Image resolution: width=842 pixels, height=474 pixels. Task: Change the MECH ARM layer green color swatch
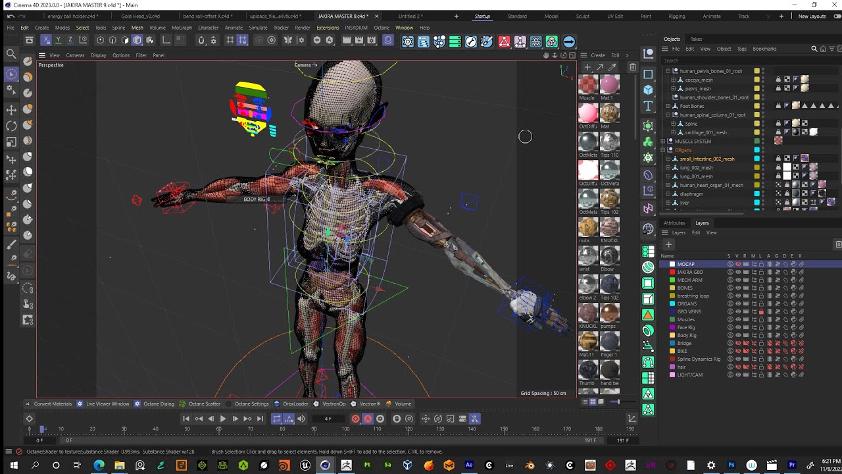pos(672,280)
